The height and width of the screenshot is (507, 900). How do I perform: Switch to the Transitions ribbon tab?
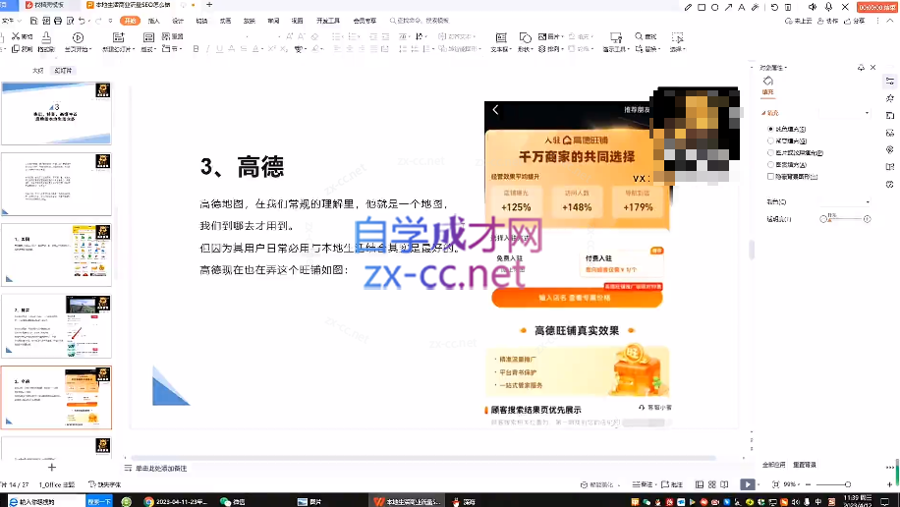pyautogui.click(x=201, y=21)
